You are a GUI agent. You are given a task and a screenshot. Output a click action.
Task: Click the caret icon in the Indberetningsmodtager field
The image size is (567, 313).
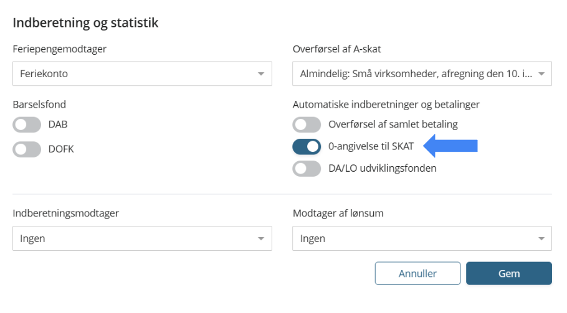(261, 239)
